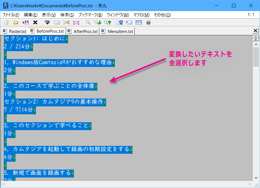Click the horizontal scrollbar left arrow

(x=4, y=184)
